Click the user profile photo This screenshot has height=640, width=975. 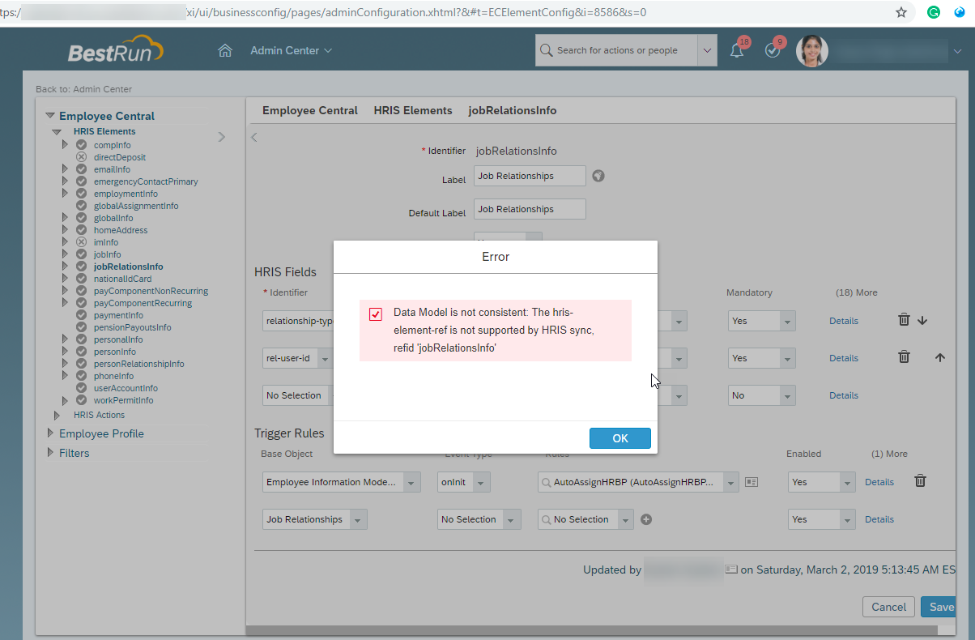click(812, 50)
